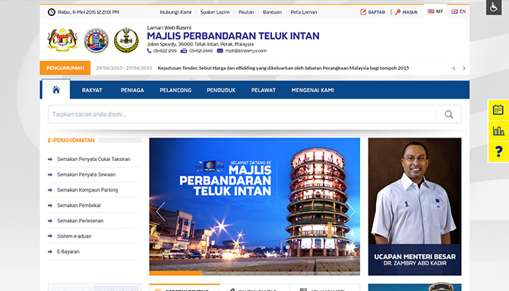The height and width of the screenshot is (291, 509).
Task: Click the MASUK login link
Action: (406, 12)
